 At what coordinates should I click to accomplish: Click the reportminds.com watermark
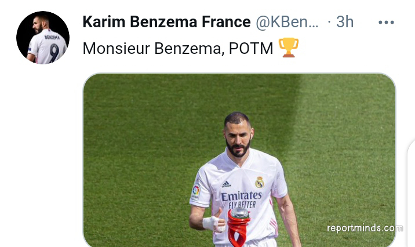click(365, 228)
